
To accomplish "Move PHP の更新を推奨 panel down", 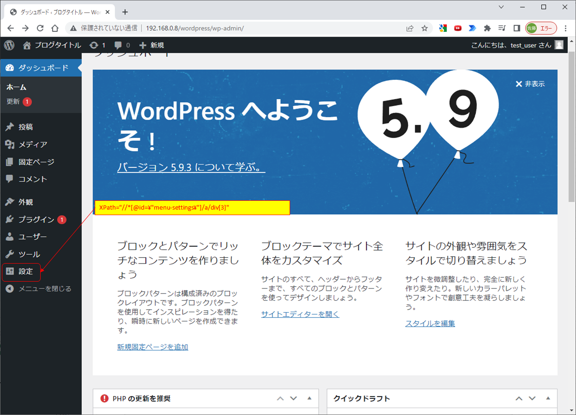I will [293, 398].
